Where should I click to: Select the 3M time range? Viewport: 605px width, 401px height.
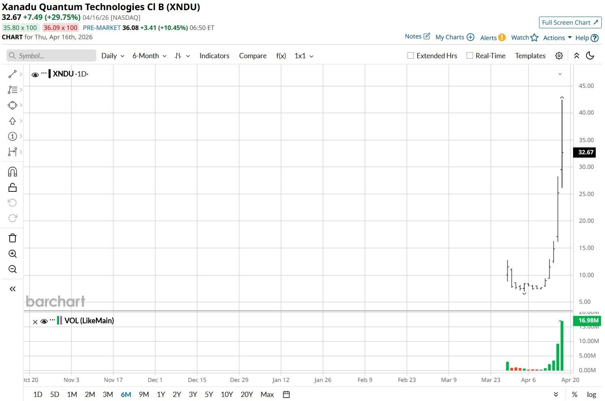(108, 395)
